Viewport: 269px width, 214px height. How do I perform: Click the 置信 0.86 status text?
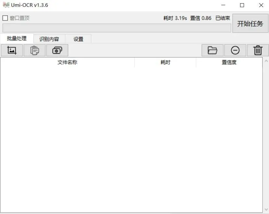[201, 18]
